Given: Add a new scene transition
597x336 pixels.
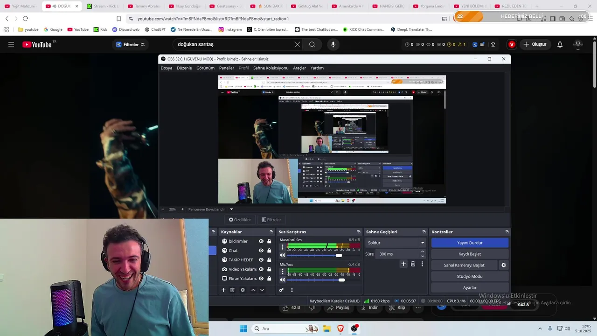Looking at the screenshot, I should tap(403, 264).
